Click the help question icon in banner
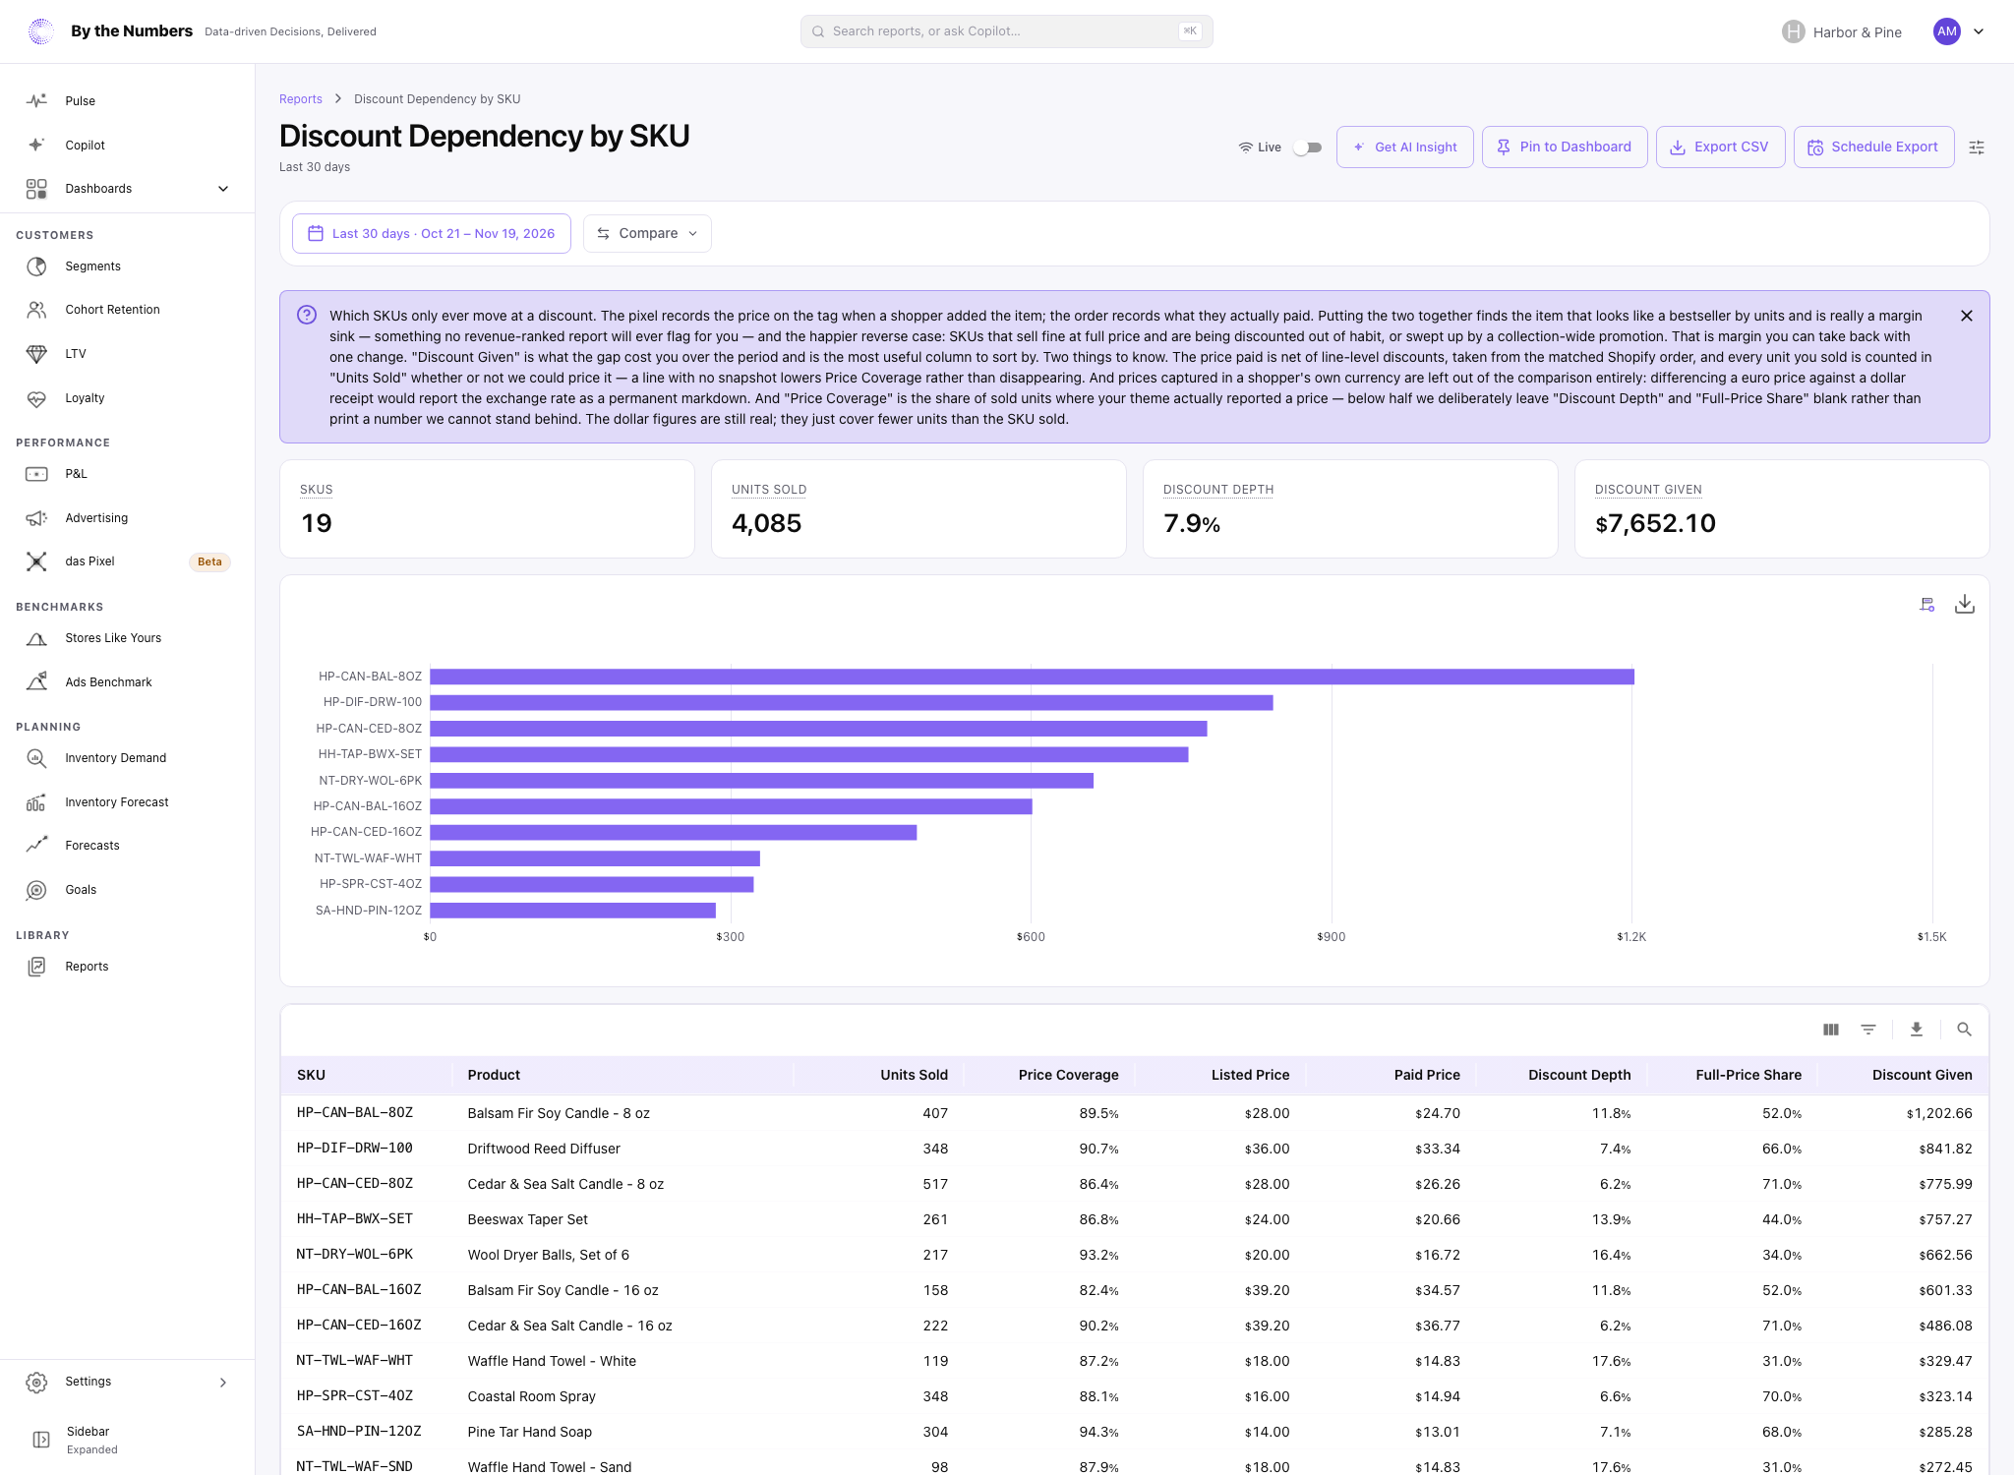 pos(307,315)
